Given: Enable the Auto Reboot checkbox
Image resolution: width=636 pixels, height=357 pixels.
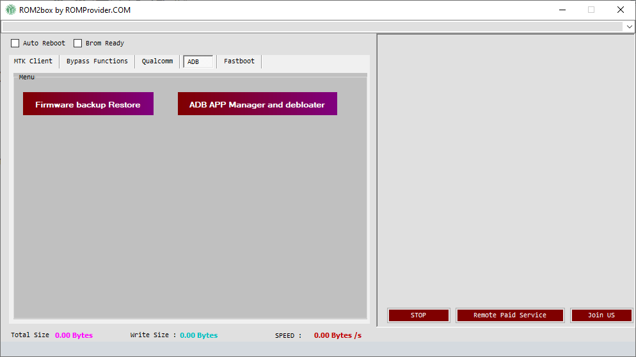Looking at the screenshot, I should tap(15, 43).
